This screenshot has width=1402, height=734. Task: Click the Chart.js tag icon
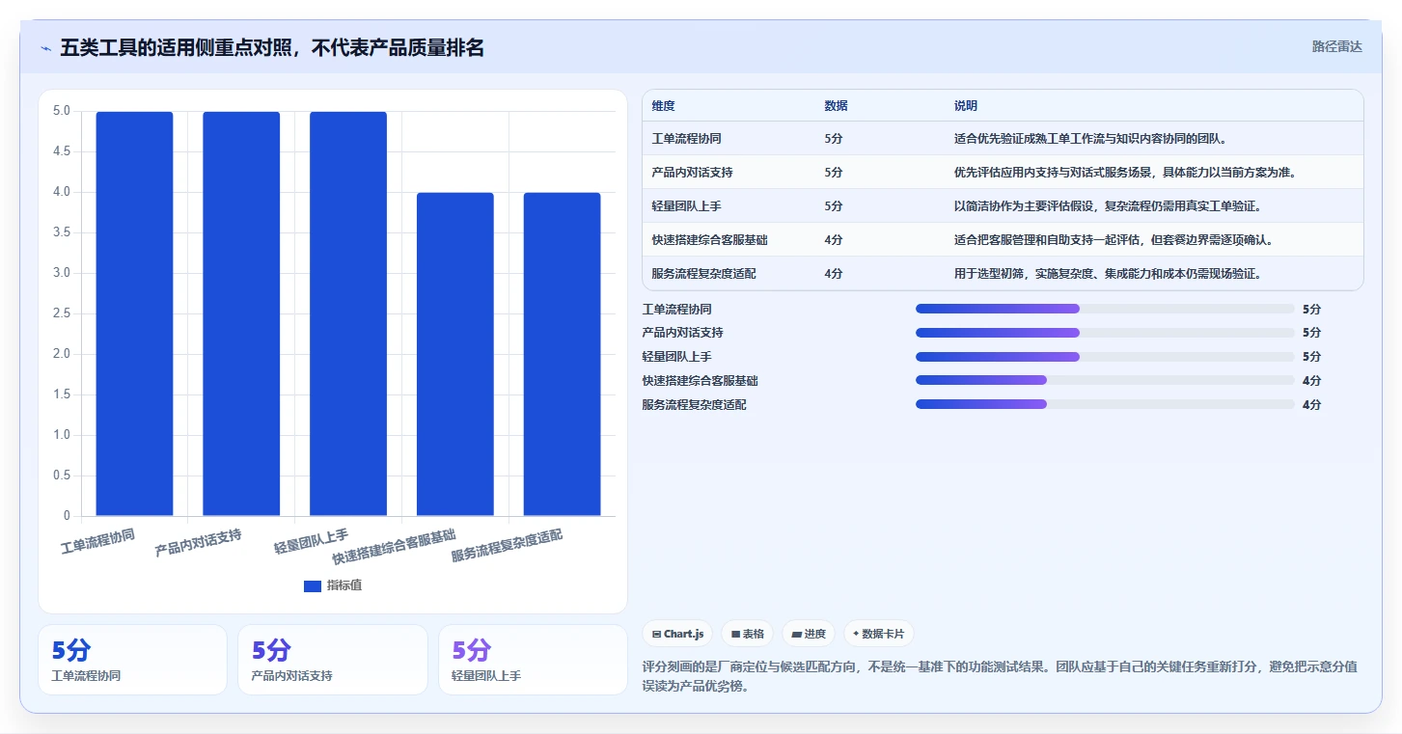(x=657, y=635)
